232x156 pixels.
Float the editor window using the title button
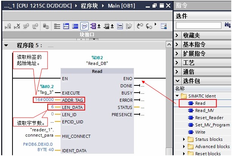(x=154, y=6)
